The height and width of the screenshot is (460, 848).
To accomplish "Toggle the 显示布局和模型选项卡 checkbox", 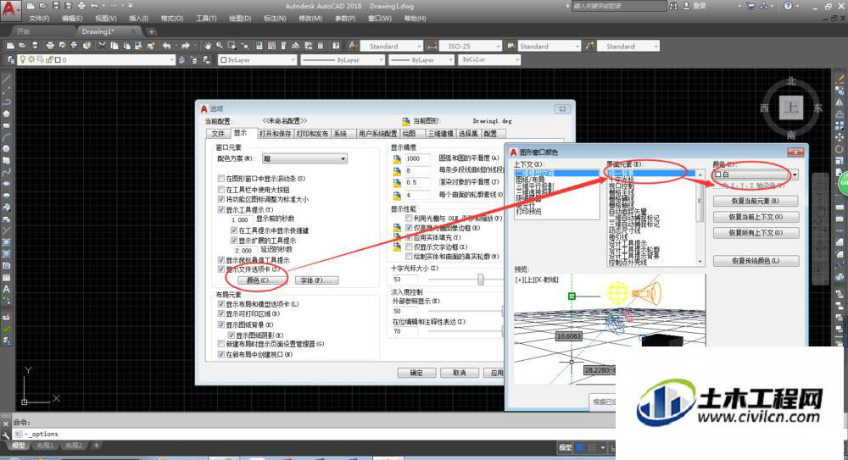I will 221,304.
